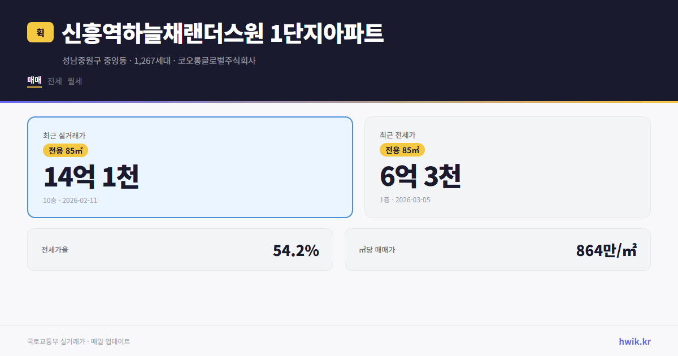Click the 864만/㎡ value
678x356 pixels.
(x=606, y=249)
